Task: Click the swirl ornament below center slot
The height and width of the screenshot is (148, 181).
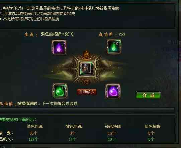Action: (86, 82)
